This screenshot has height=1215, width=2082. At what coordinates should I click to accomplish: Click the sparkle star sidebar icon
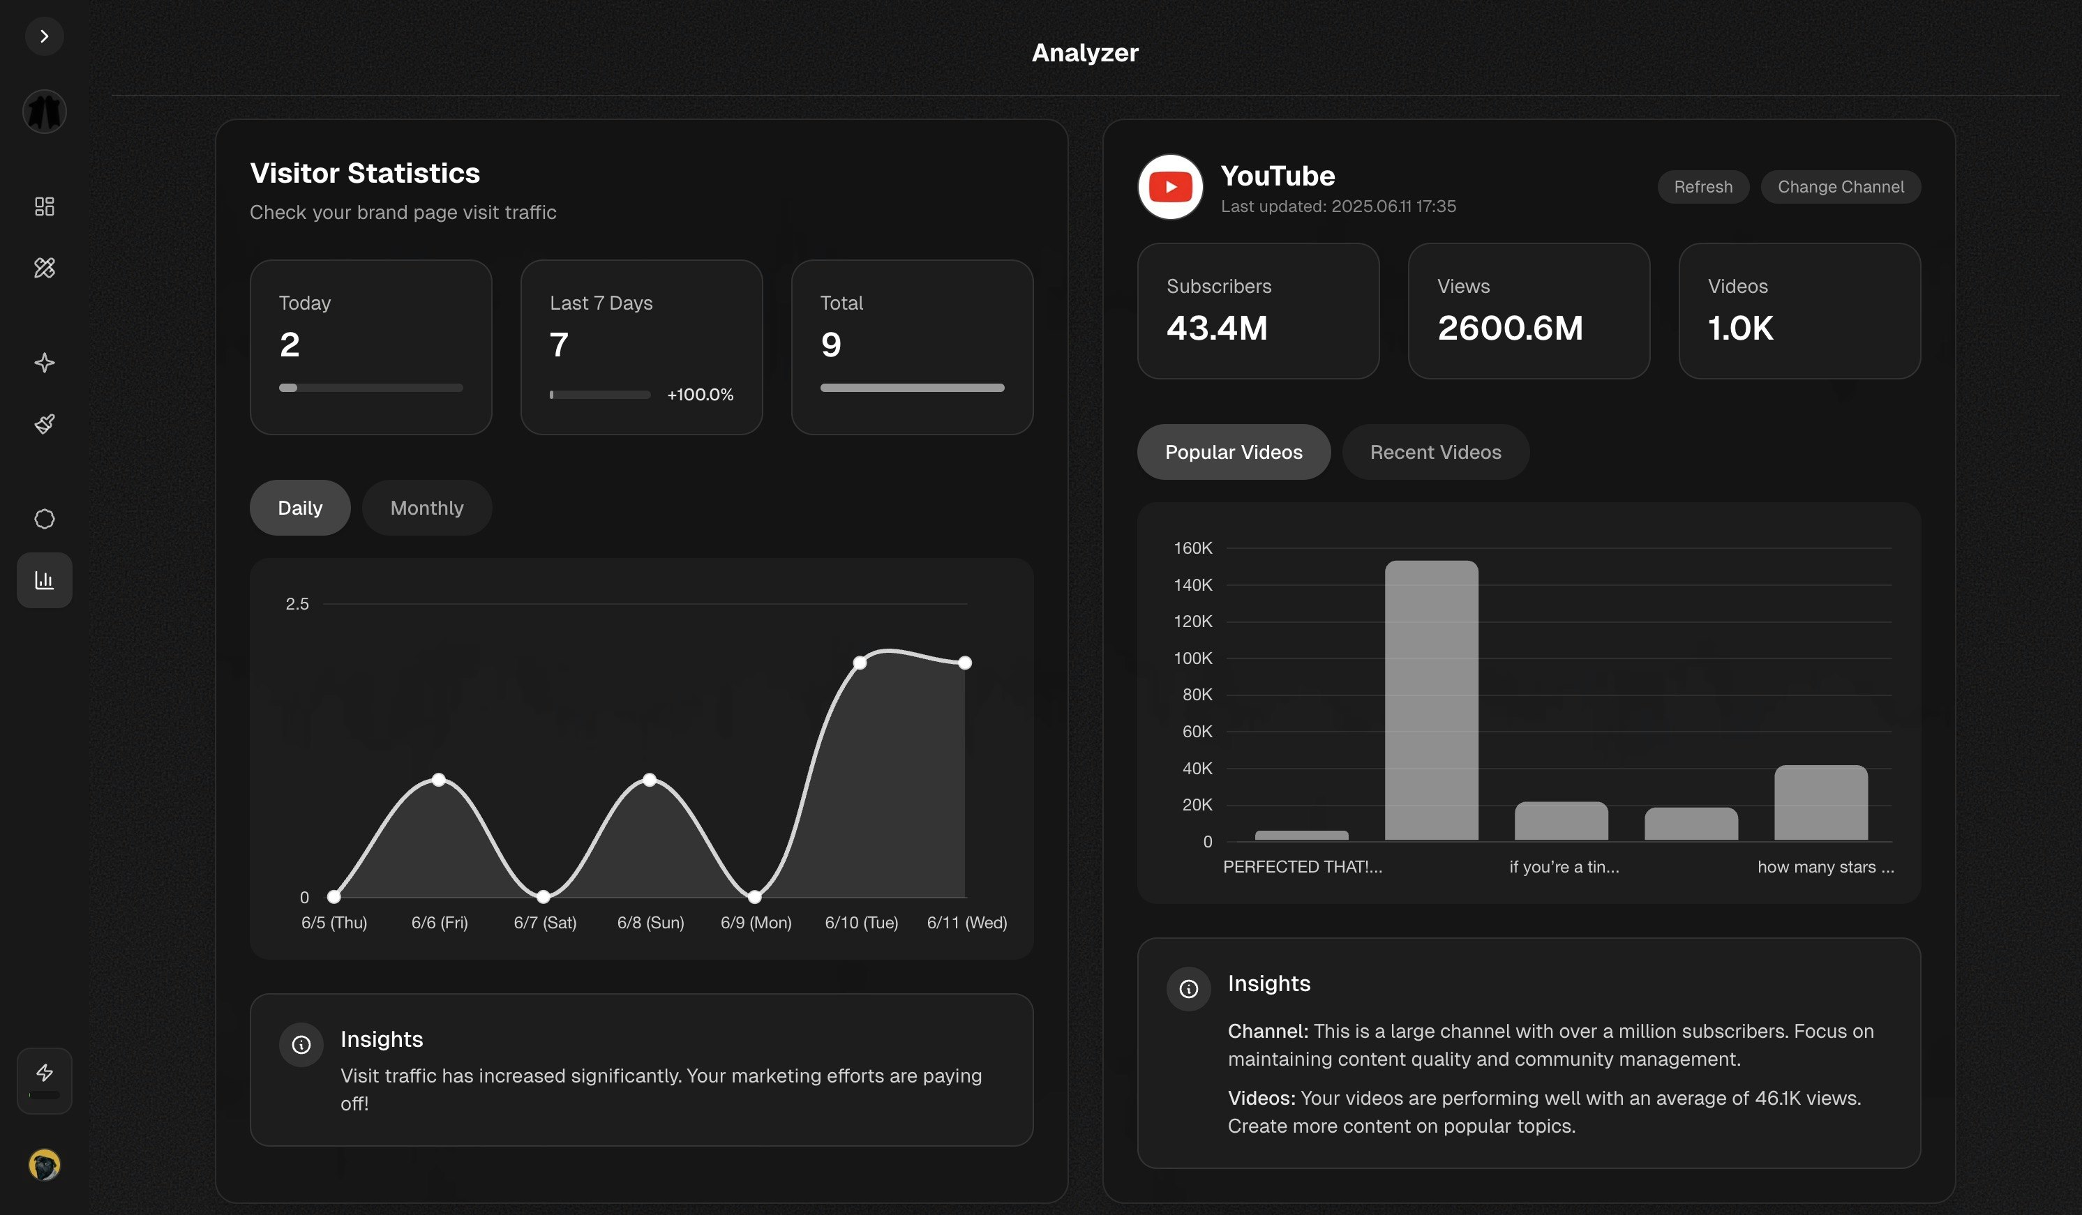[44, 363]
